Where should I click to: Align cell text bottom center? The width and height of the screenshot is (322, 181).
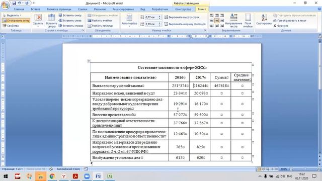point(217,26)
